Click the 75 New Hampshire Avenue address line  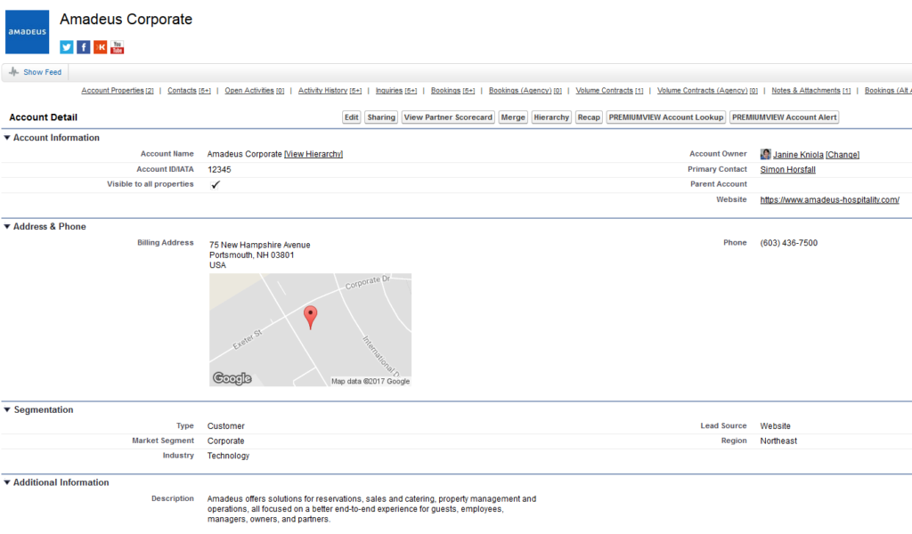259,246
